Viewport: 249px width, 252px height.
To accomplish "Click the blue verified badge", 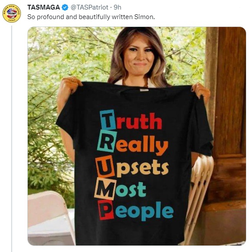I will pos(65,7).
